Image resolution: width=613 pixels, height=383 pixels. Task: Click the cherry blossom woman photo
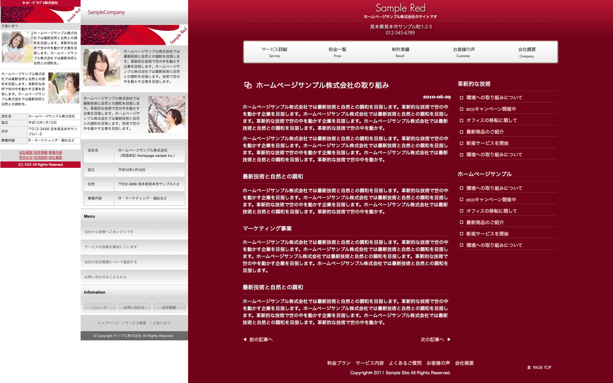(167, 114)
